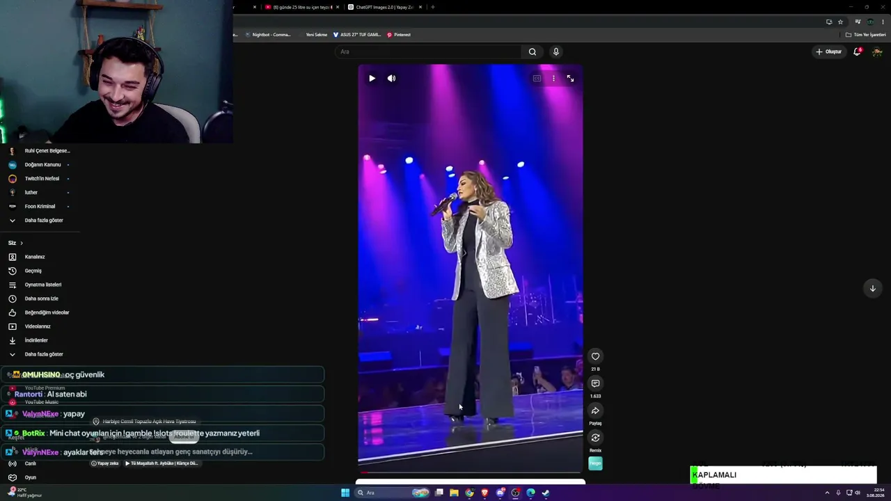Switch to the ChatGPT Images 2.0 tab
This screenshot has width=891, height=501.
coord(385,7)
